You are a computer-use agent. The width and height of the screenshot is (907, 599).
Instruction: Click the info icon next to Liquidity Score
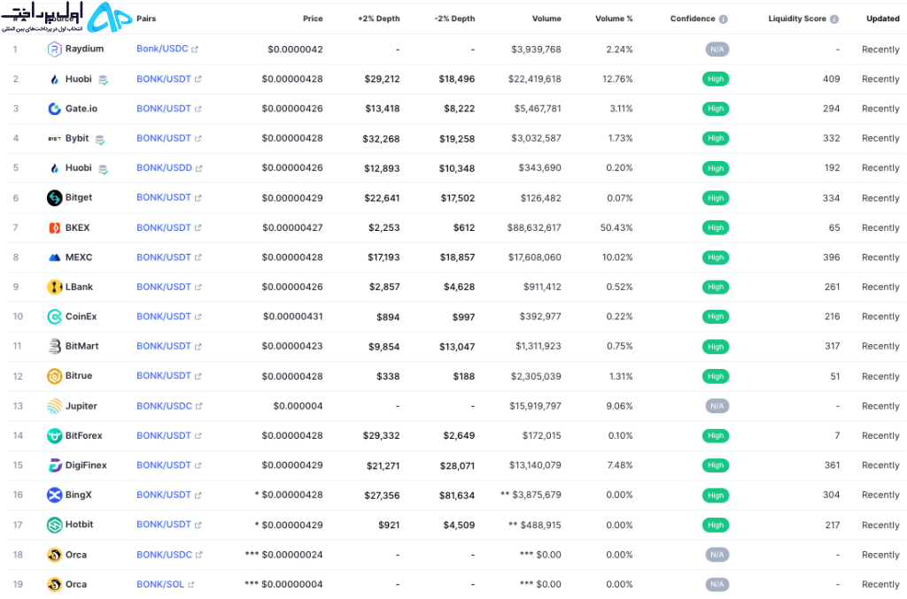coord(834,19)
